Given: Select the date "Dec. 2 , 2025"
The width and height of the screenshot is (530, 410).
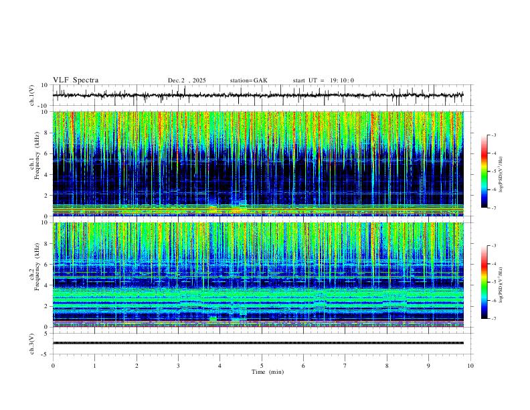Looking at the screenshot, I should coord(187,80).
